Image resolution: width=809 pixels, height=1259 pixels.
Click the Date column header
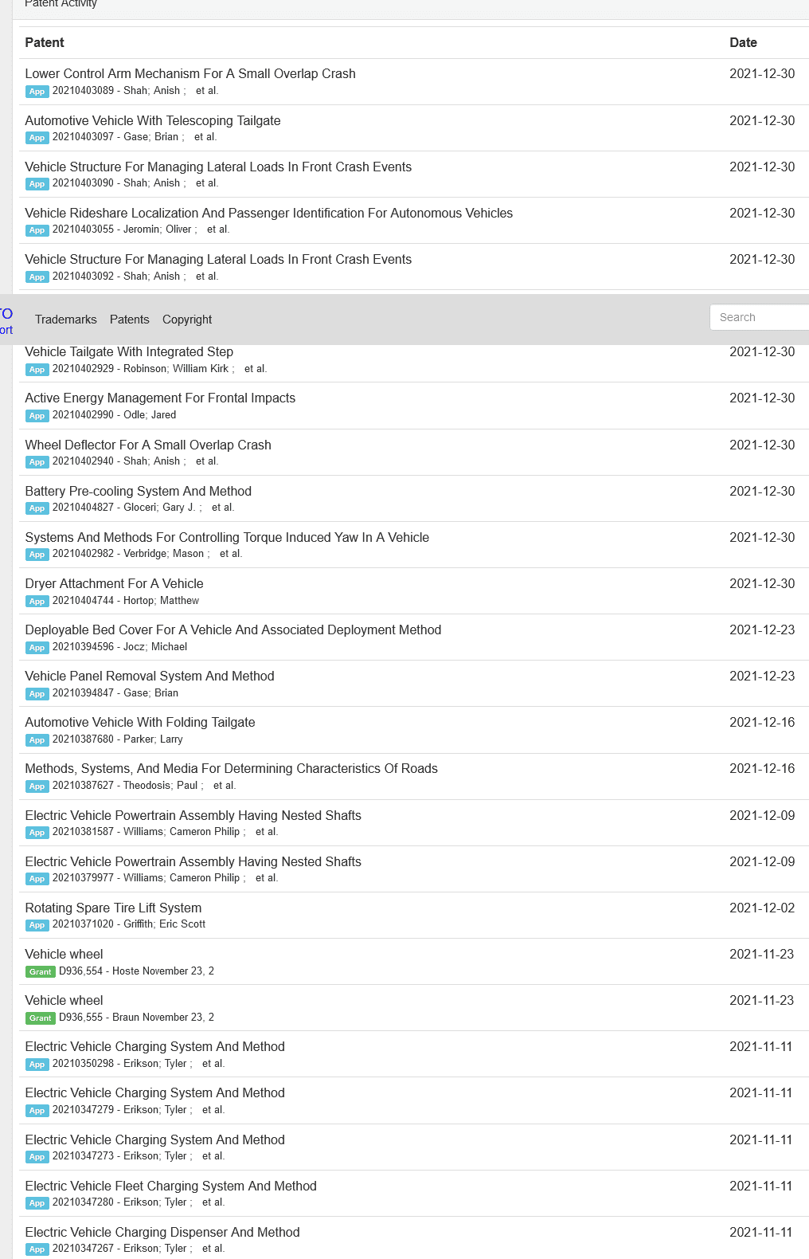tap(743, 43)
